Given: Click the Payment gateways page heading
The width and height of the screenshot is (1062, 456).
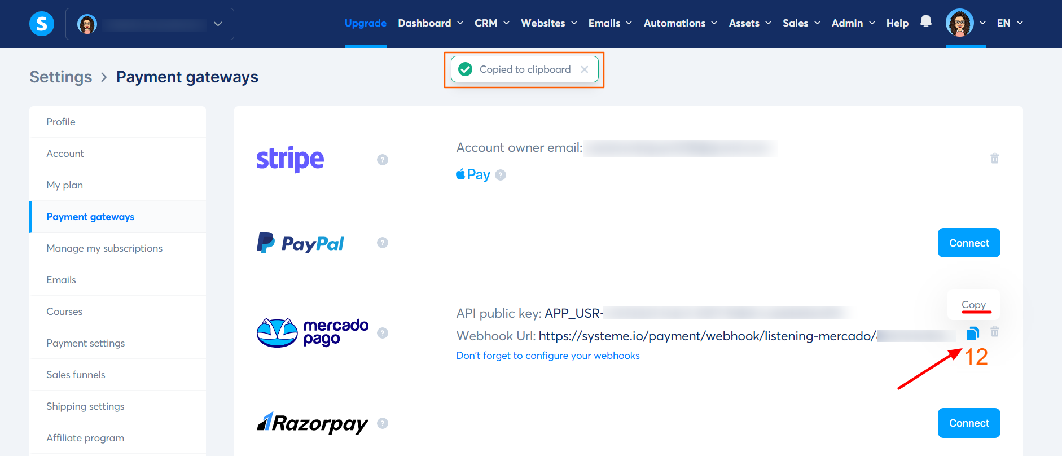Looking at the screenshot, I should [x=187, y=77].
